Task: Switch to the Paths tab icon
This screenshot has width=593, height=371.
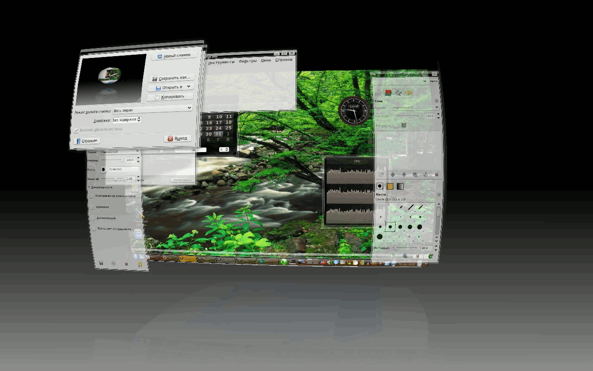Action: click(x=398, y=92)
